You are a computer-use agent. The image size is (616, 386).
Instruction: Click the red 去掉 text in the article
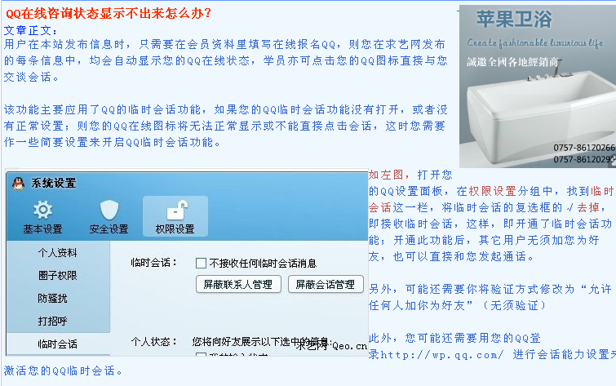[588, 207]
